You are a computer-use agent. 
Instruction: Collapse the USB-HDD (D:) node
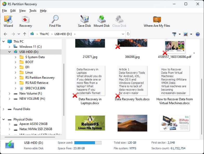pyautogui.click(x=10, y=52)
